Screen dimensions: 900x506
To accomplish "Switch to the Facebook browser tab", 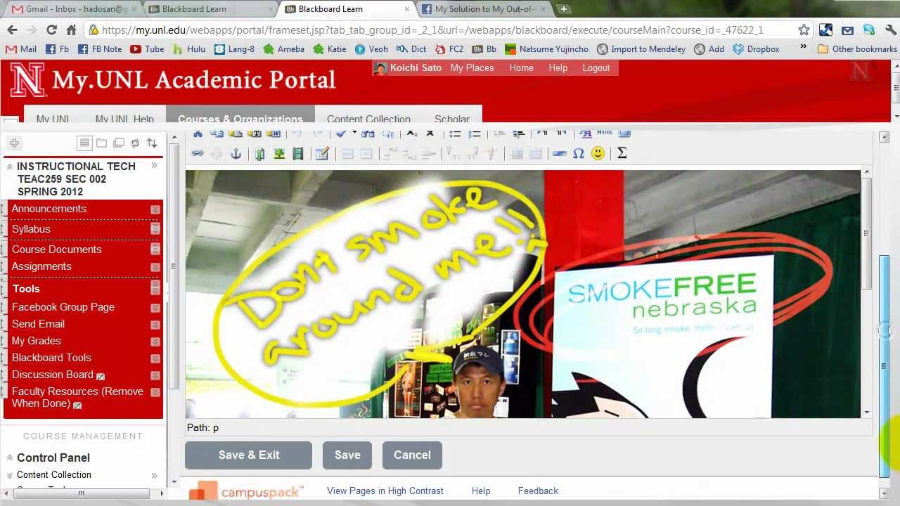I will (485, 9).
